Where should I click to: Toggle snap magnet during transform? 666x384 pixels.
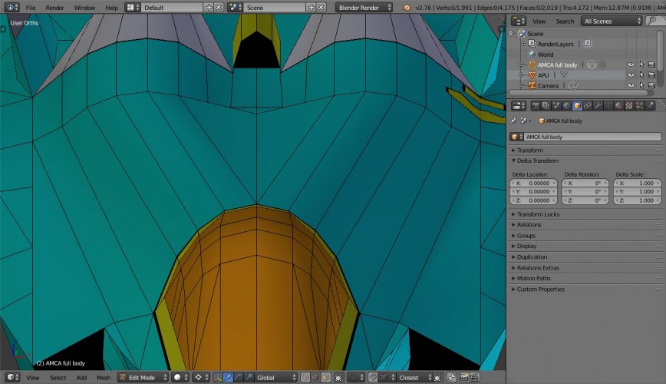click(373, 378)
